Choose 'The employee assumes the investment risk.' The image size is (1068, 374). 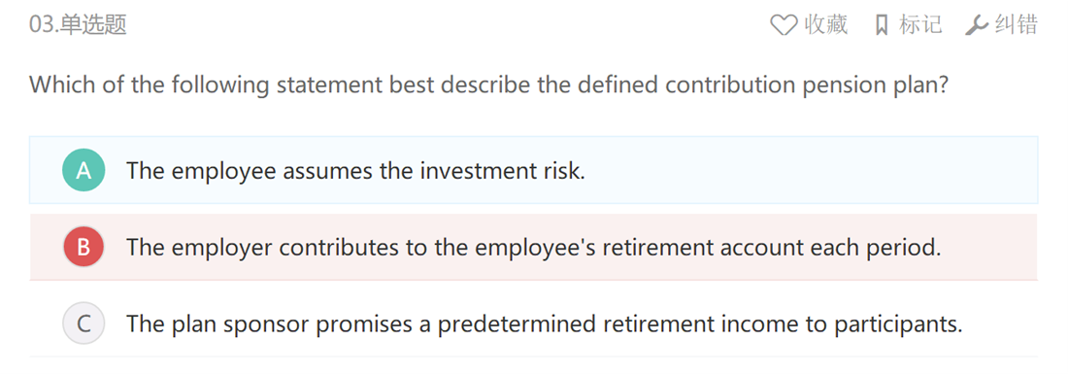[x=355, y=170]
